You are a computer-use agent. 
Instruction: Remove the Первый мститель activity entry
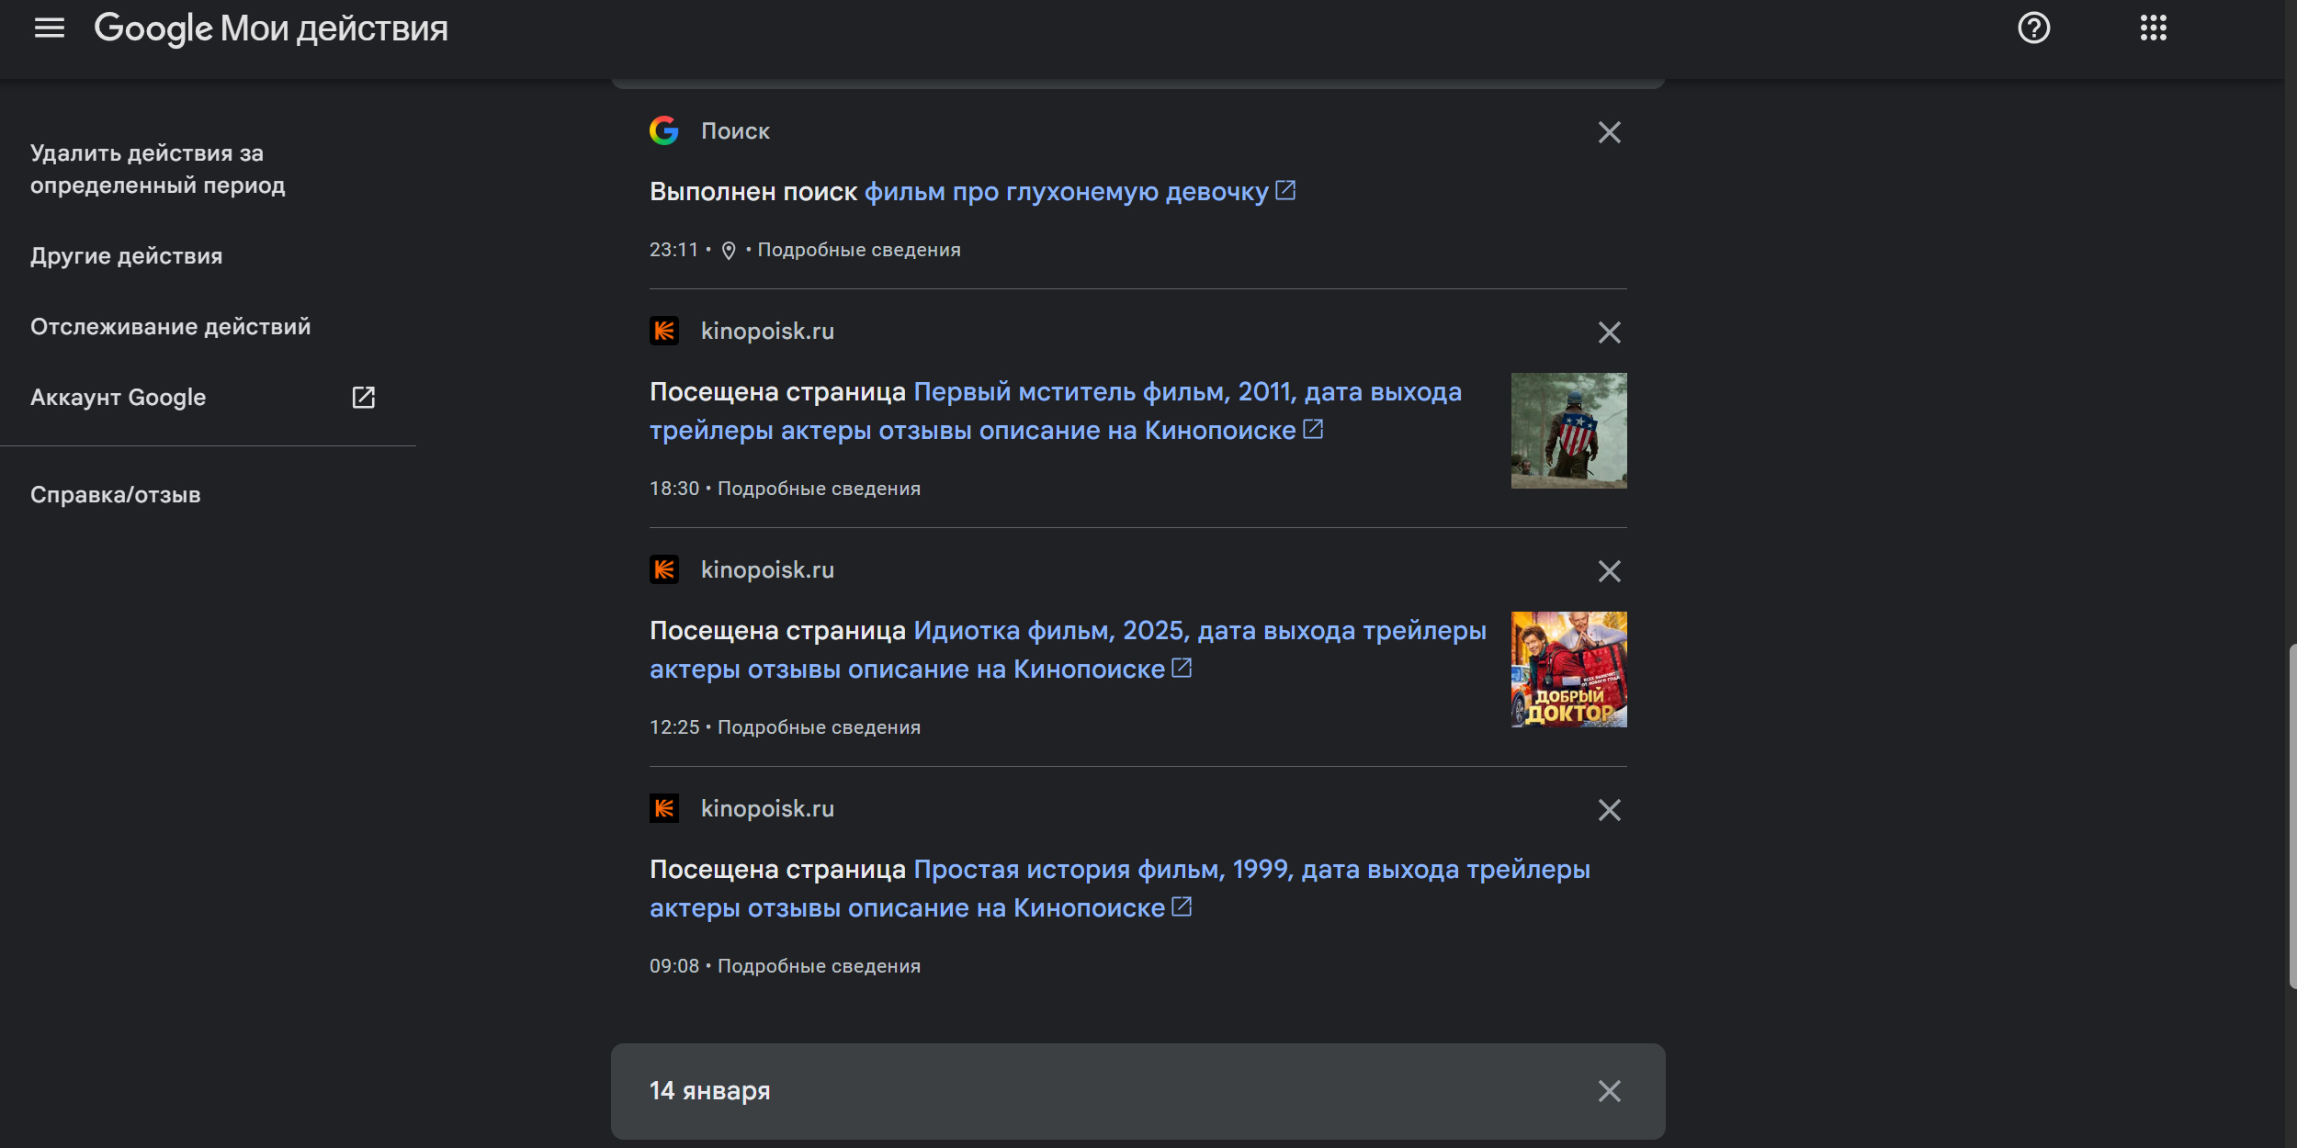coord(1610,332)
